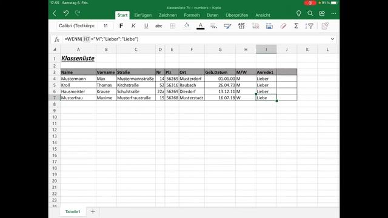Open the lightbulb Tell Me assistant

299,13
